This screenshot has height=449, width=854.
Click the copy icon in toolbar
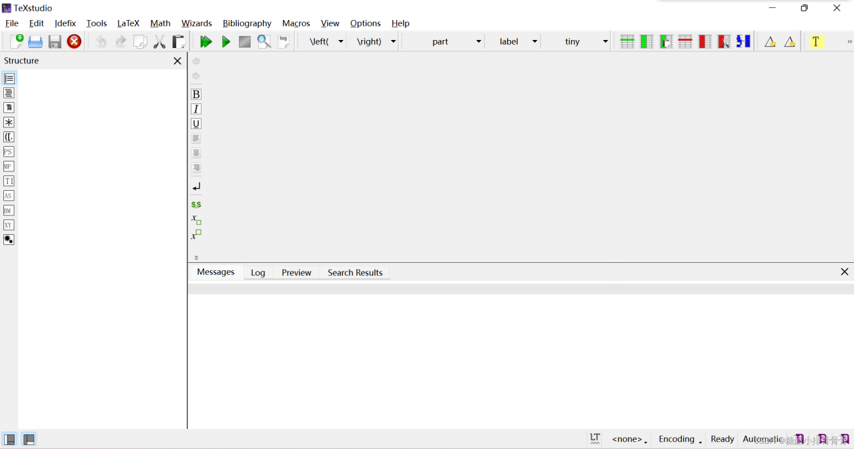pyautogui.click(x=140, y=41)
